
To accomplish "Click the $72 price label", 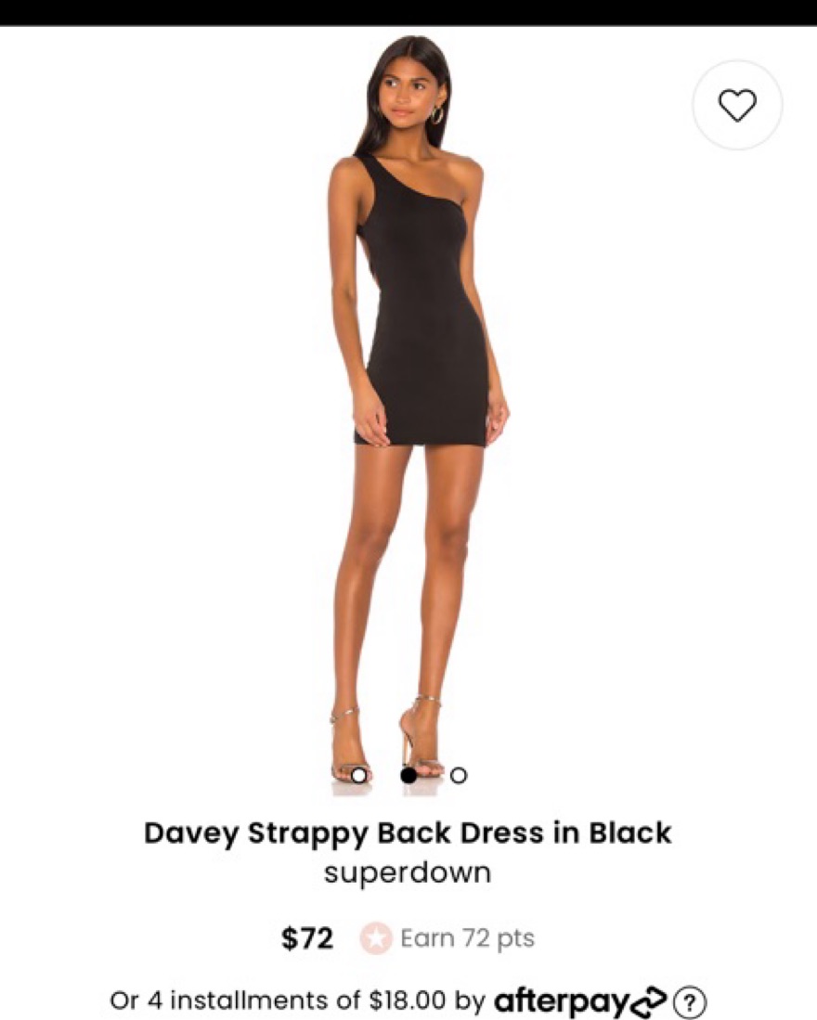I will coord(307,938).
